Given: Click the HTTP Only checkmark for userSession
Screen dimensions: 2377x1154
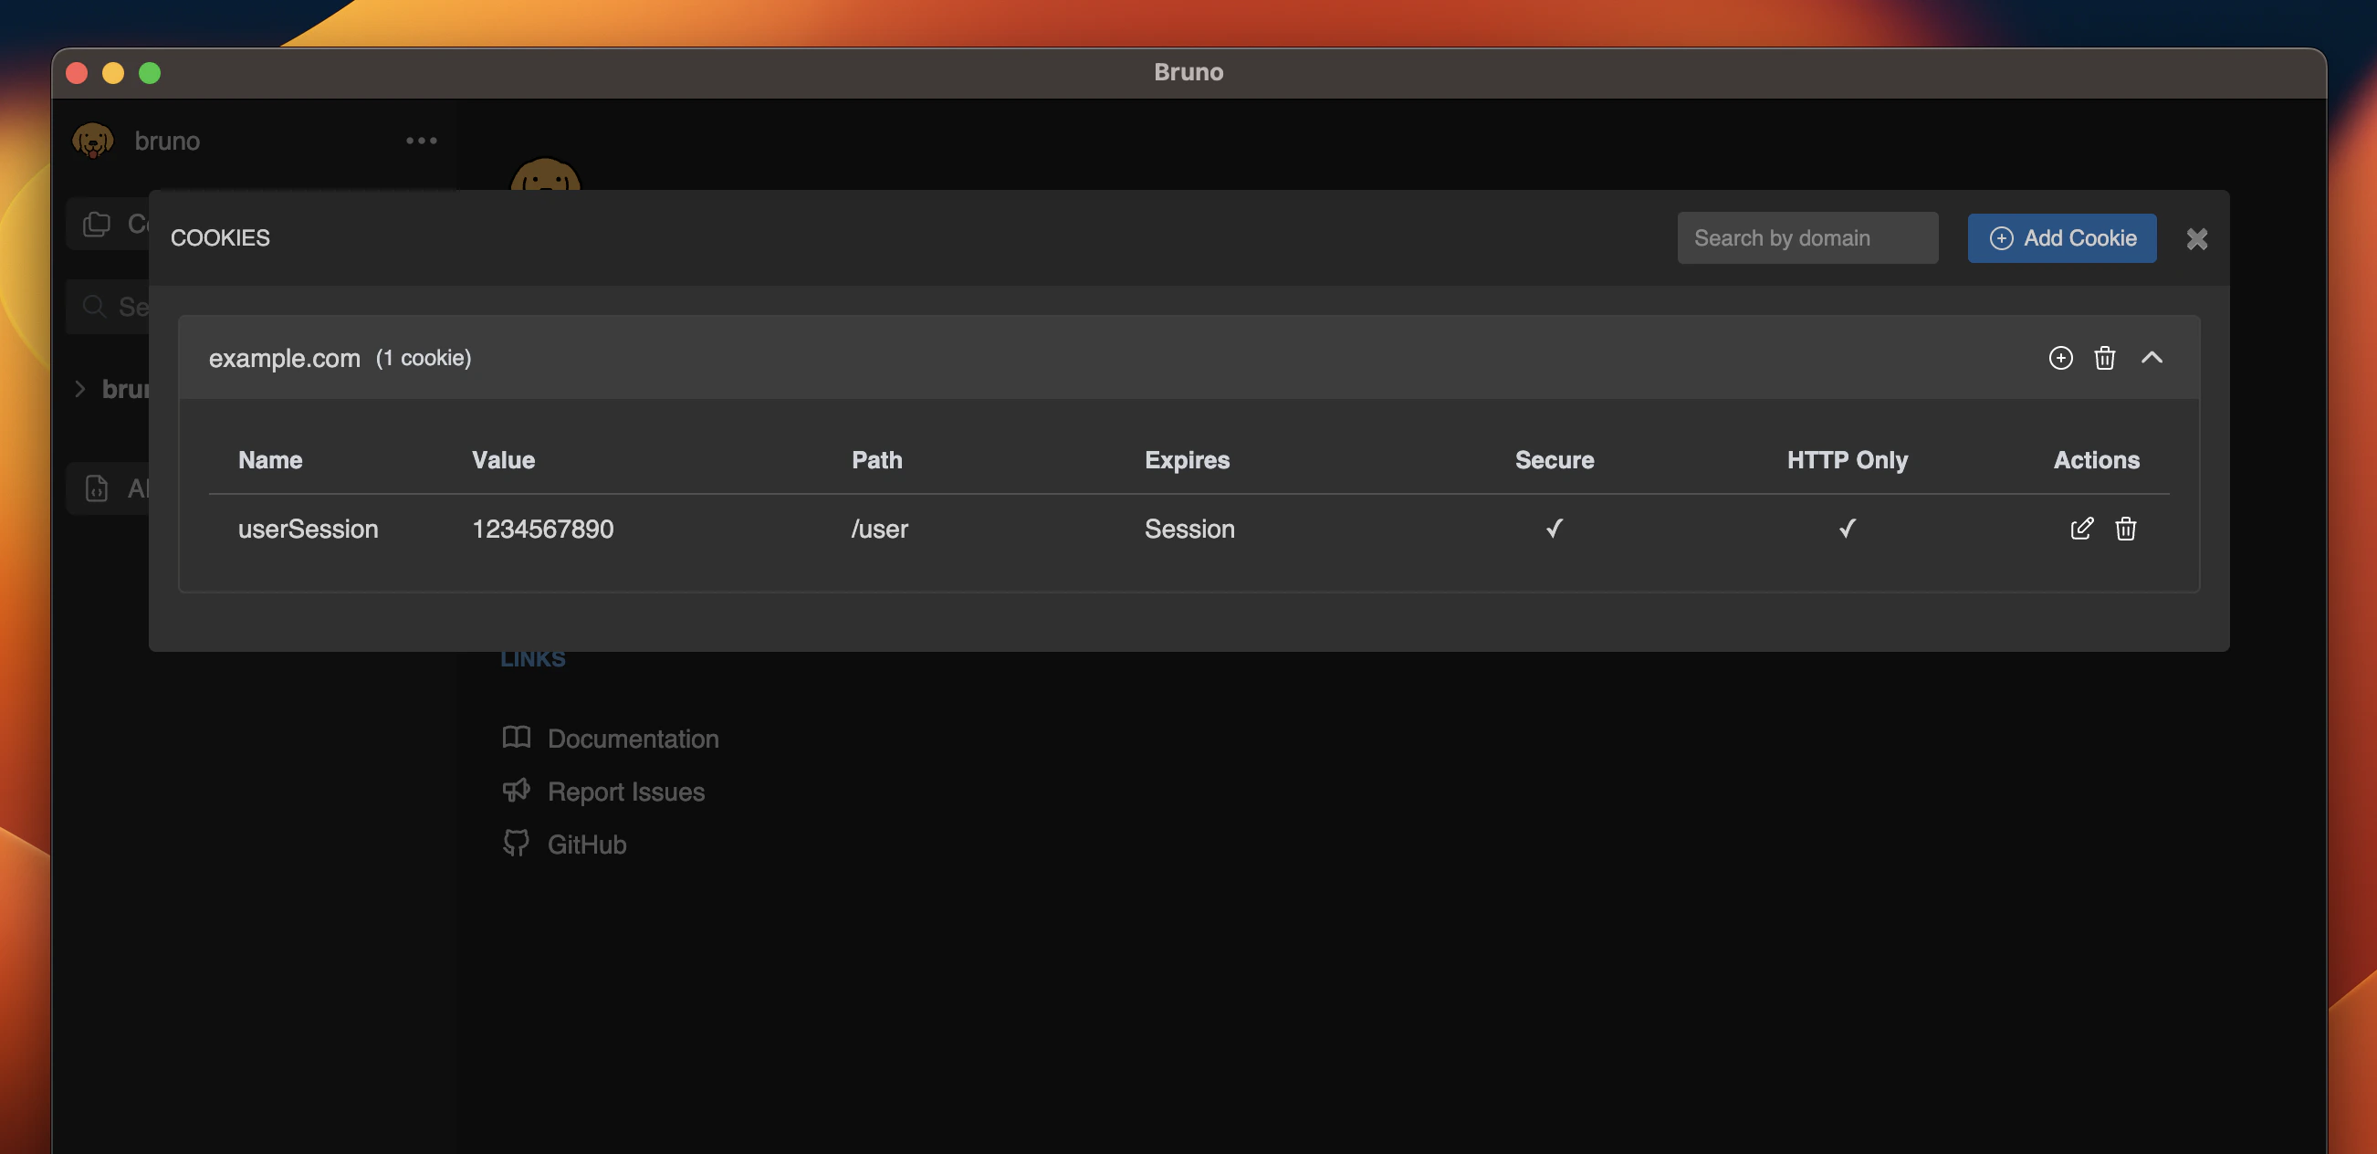Looking at the screenshot, I should (1847, 528).
